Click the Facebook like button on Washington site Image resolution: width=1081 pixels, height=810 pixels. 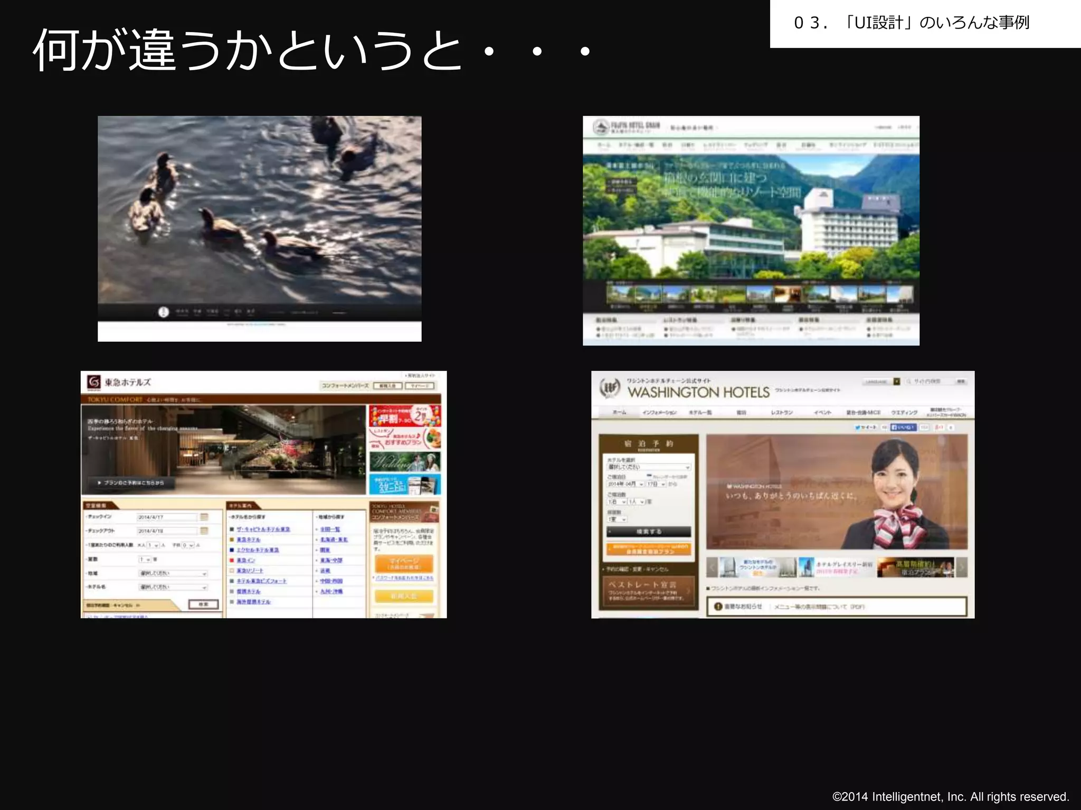pyautogui.click(x=903, y=427)
